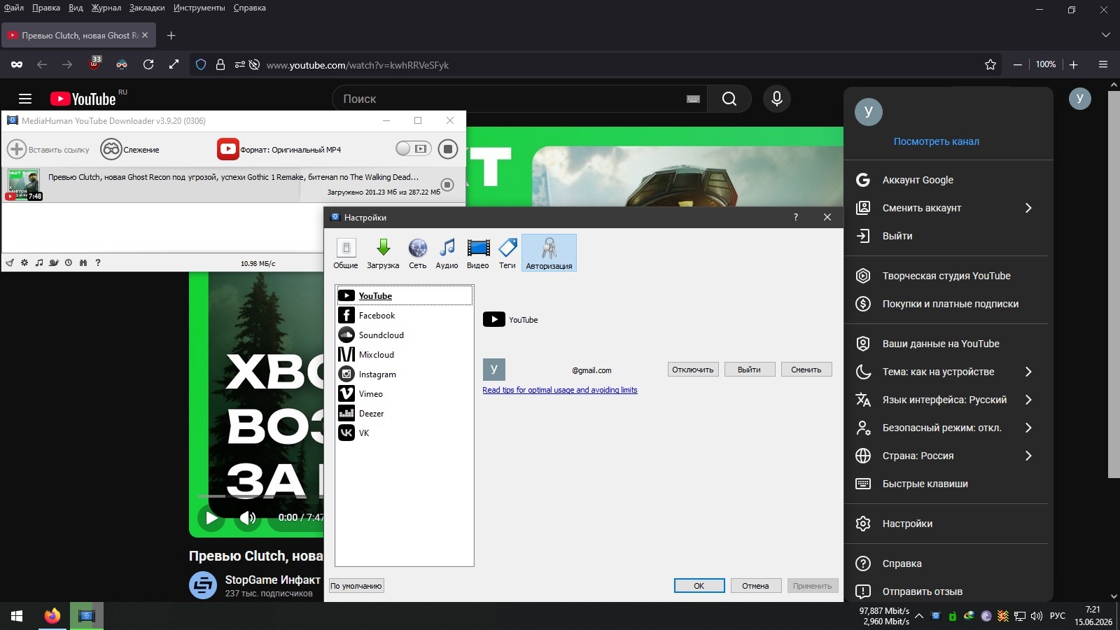Open the Инструменты menu
Screen dimensions: 1120x630
tap(199, 8)
